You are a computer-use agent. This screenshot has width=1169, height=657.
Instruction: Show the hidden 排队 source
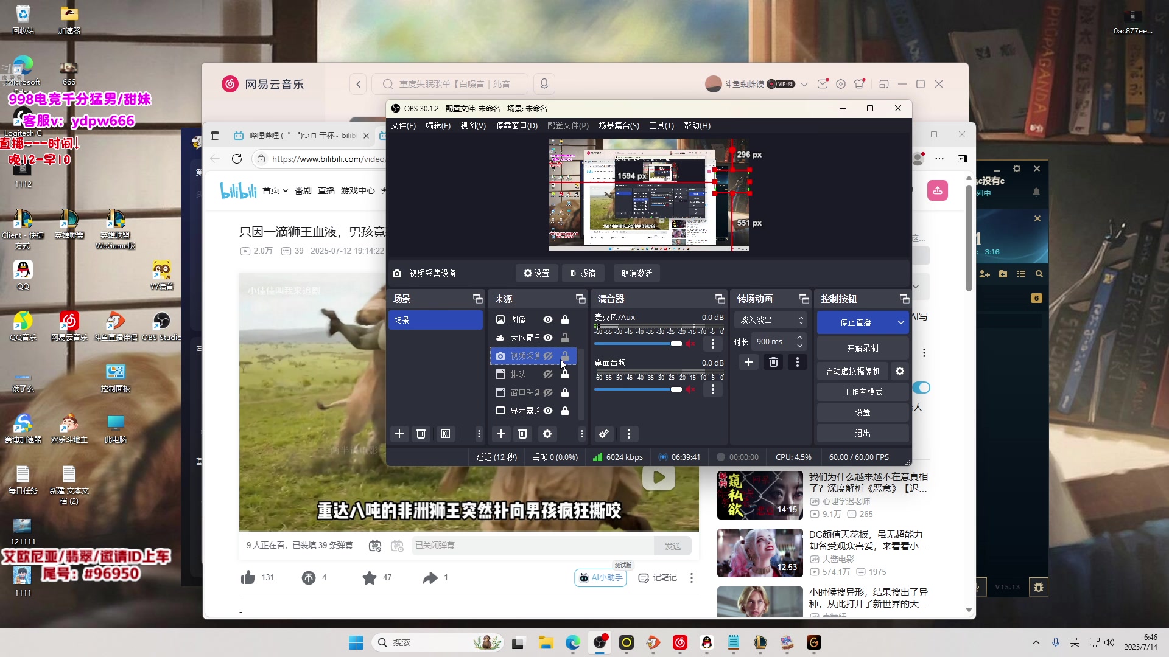coord(548,374)
